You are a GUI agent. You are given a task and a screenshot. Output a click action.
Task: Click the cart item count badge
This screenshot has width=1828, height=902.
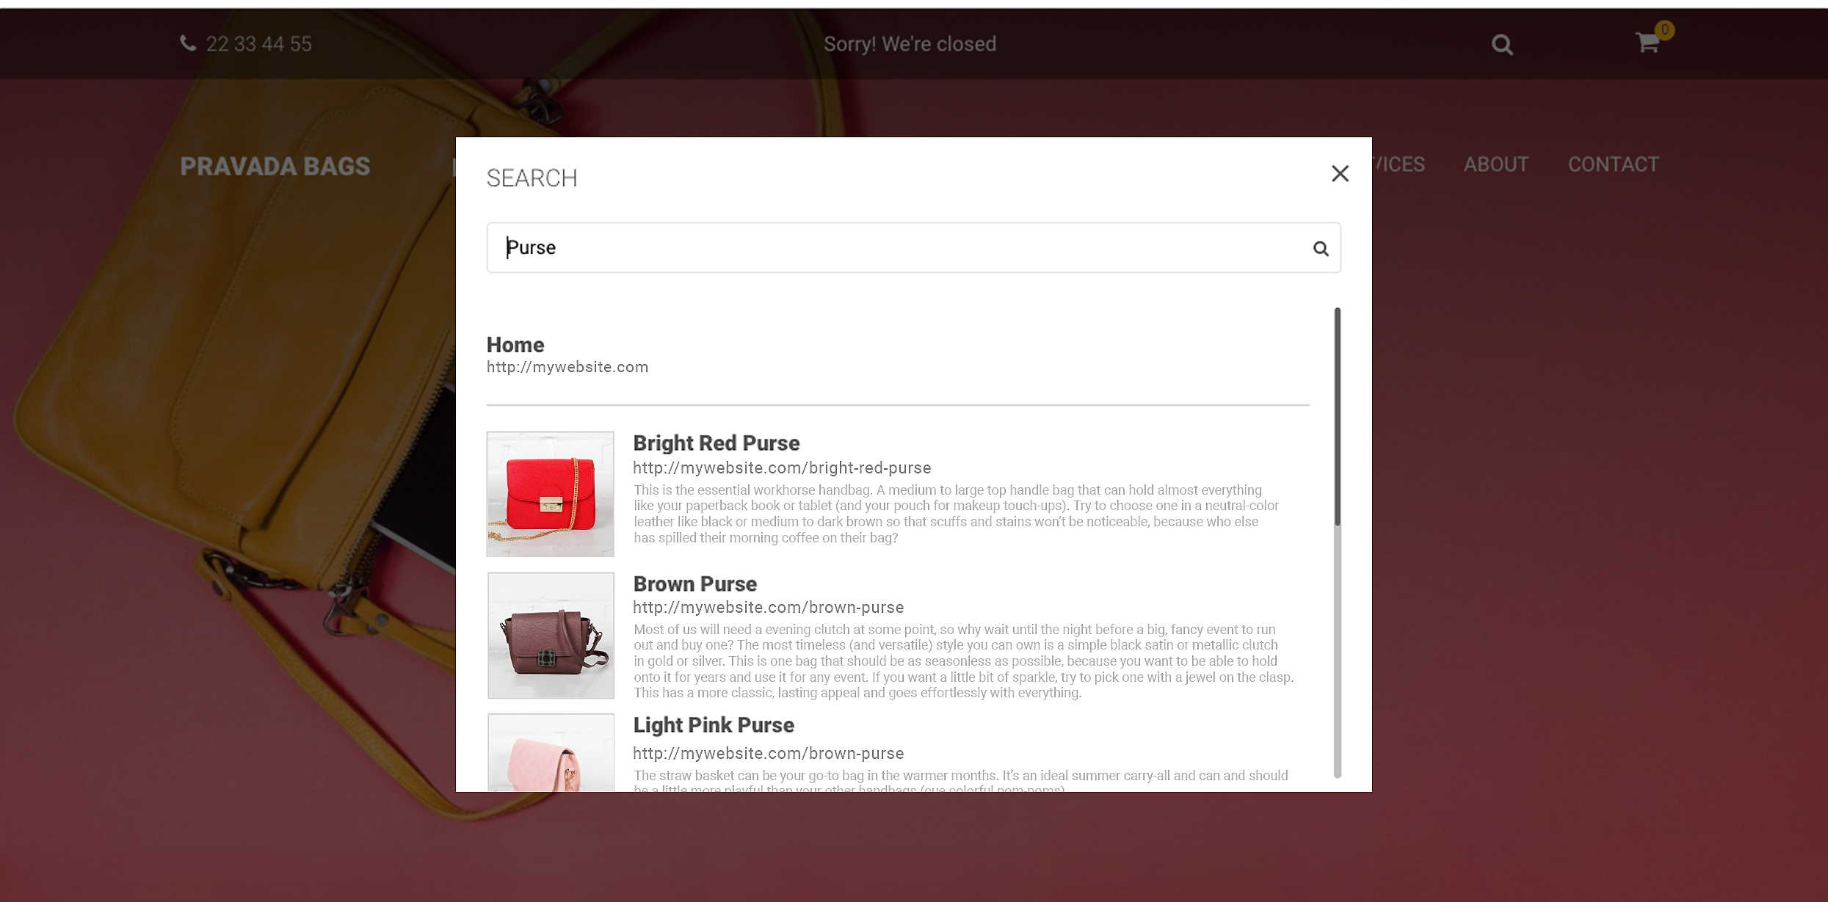(1664, 30)
